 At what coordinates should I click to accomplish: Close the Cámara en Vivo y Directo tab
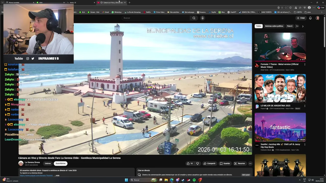pos(125,3)
